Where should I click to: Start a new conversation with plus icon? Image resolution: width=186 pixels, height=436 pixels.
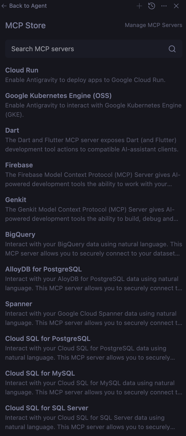click(139, 6)
